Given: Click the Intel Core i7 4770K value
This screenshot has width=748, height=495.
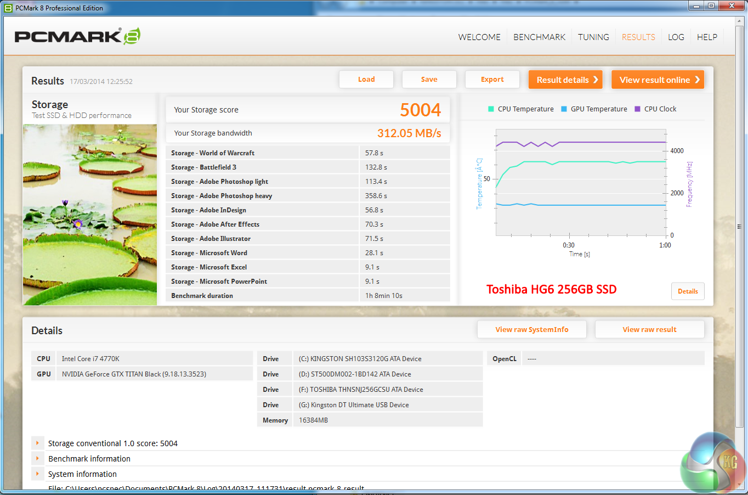Looking at the screenshot, I should pyautogui.click(x=90, y=359).
